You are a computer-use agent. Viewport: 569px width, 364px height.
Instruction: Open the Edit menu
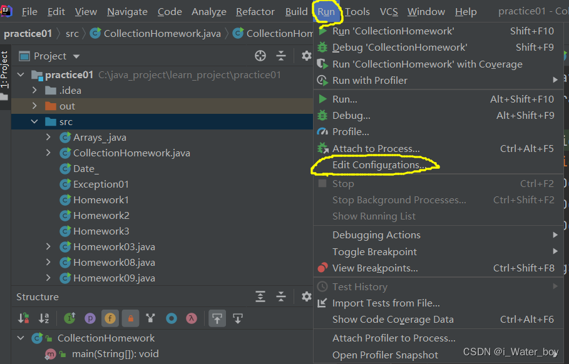tap(56, 12)
